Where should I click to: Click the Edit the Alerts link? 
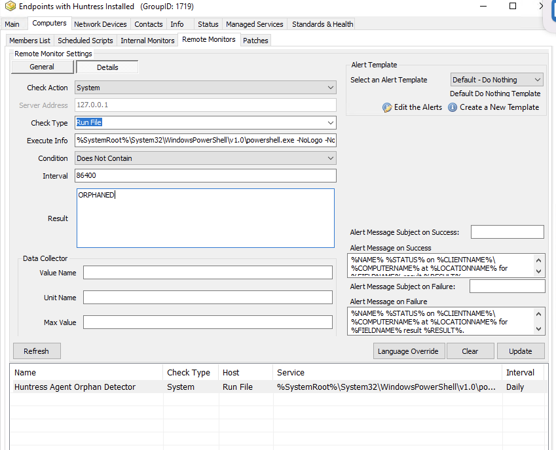[x=418, y=107]
